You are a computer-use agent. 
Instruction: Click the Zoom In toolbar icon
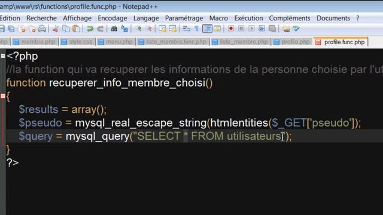(x=139, y=29)
